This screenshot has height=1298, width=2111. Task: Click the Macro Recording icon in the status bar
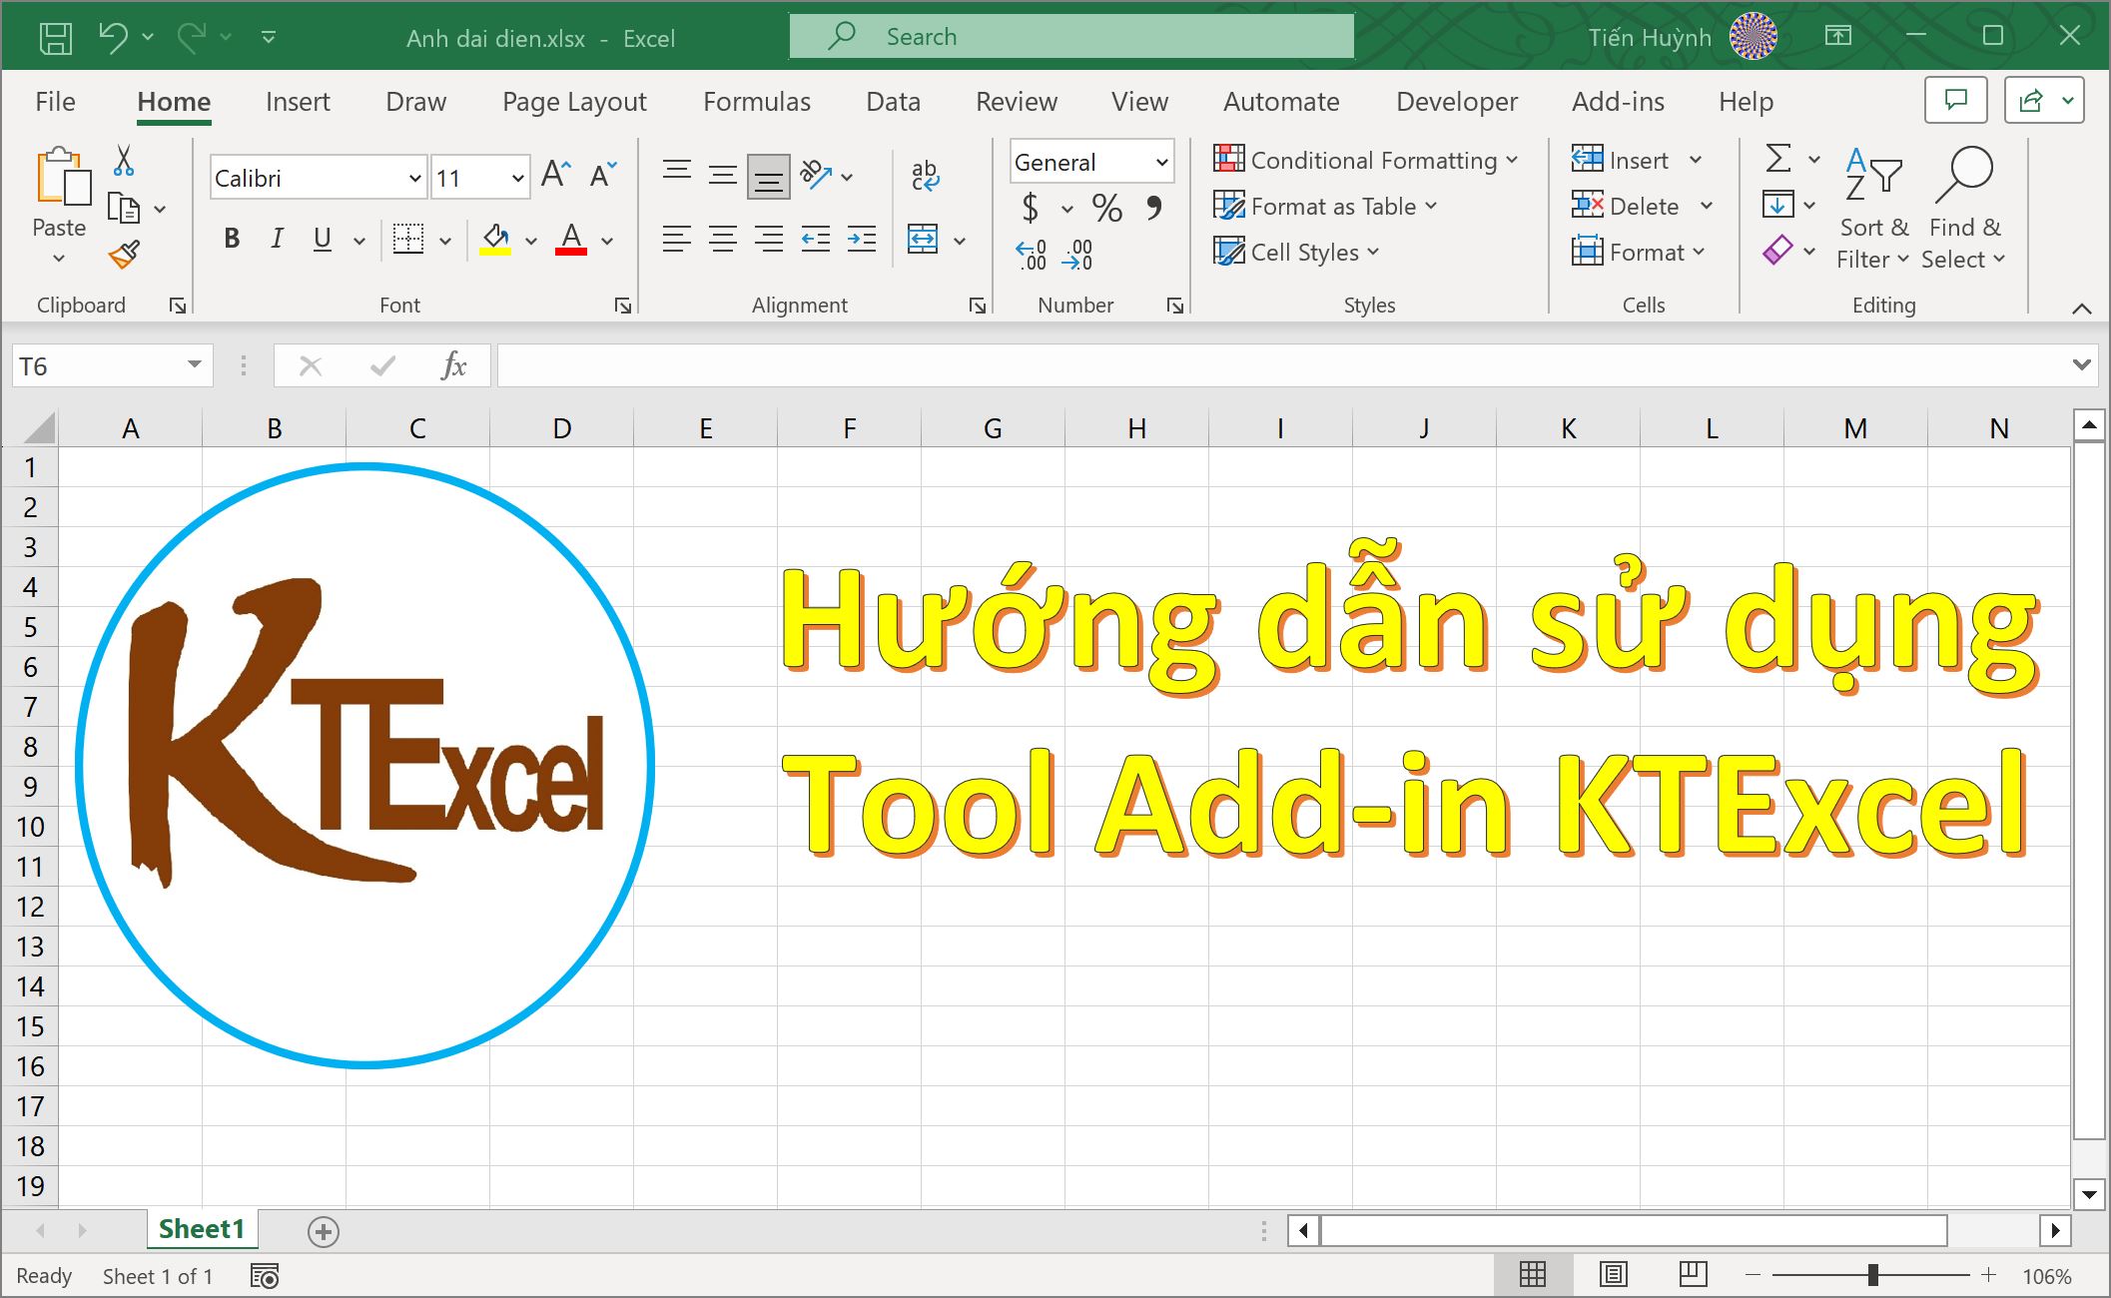[x=265, y=1276]
